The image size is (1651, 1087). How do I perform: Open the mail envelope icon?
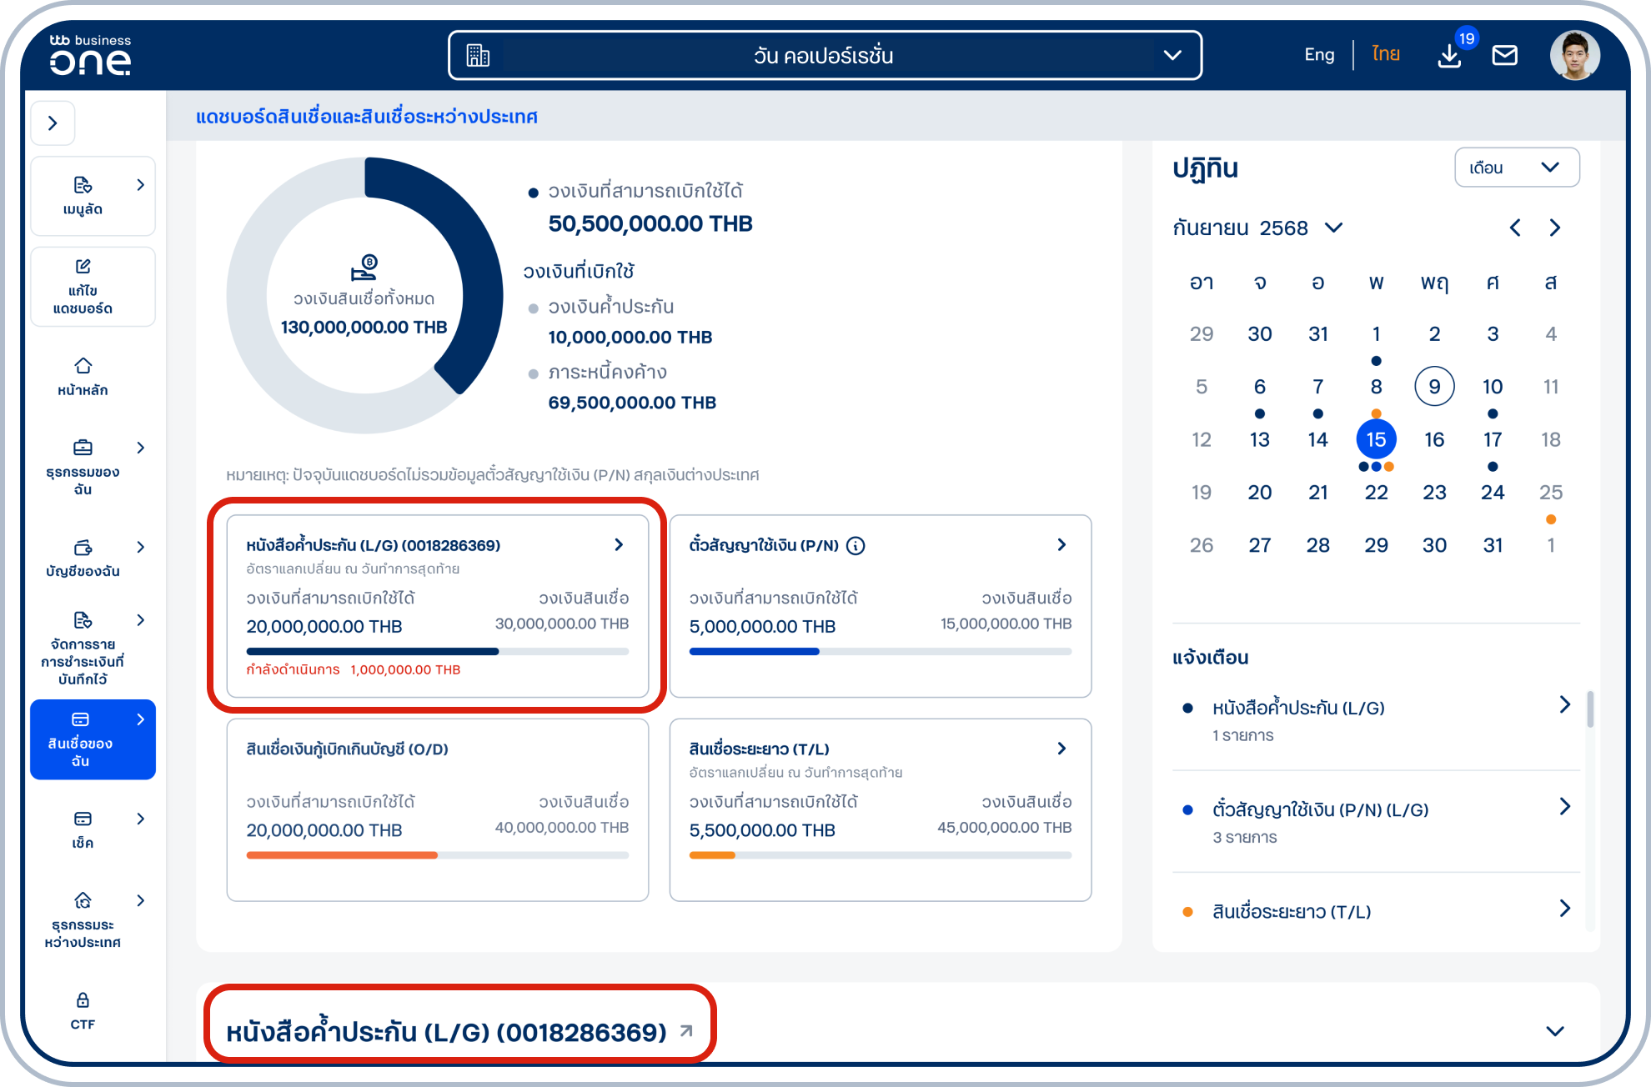[1504, 56]
